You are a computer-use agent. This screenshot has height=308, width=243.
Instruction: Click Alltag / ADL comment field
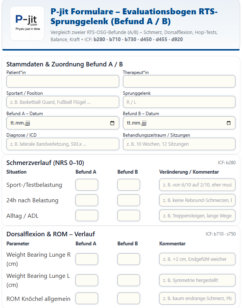[197, 216]
